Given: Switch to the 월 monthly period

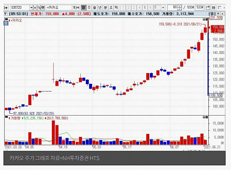Looking at the screenshot, I should point(94,8).
